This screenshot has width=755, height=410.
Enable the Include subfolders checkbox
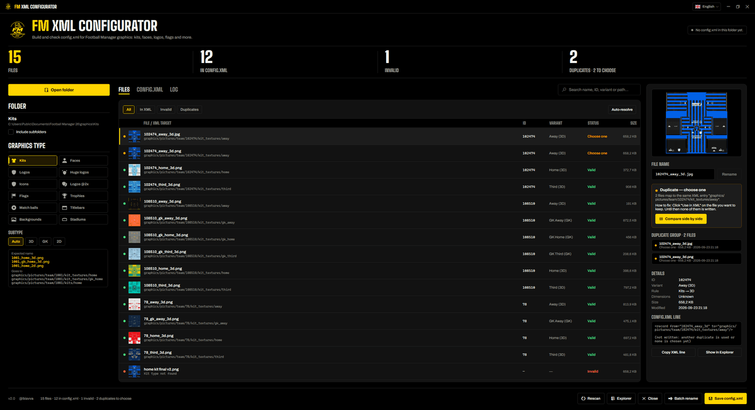point(11,132)
